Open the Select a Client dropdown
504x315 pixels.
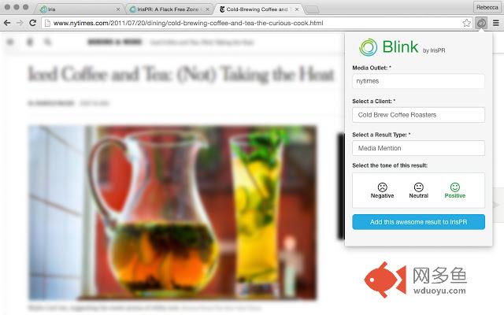click(418, 115)
